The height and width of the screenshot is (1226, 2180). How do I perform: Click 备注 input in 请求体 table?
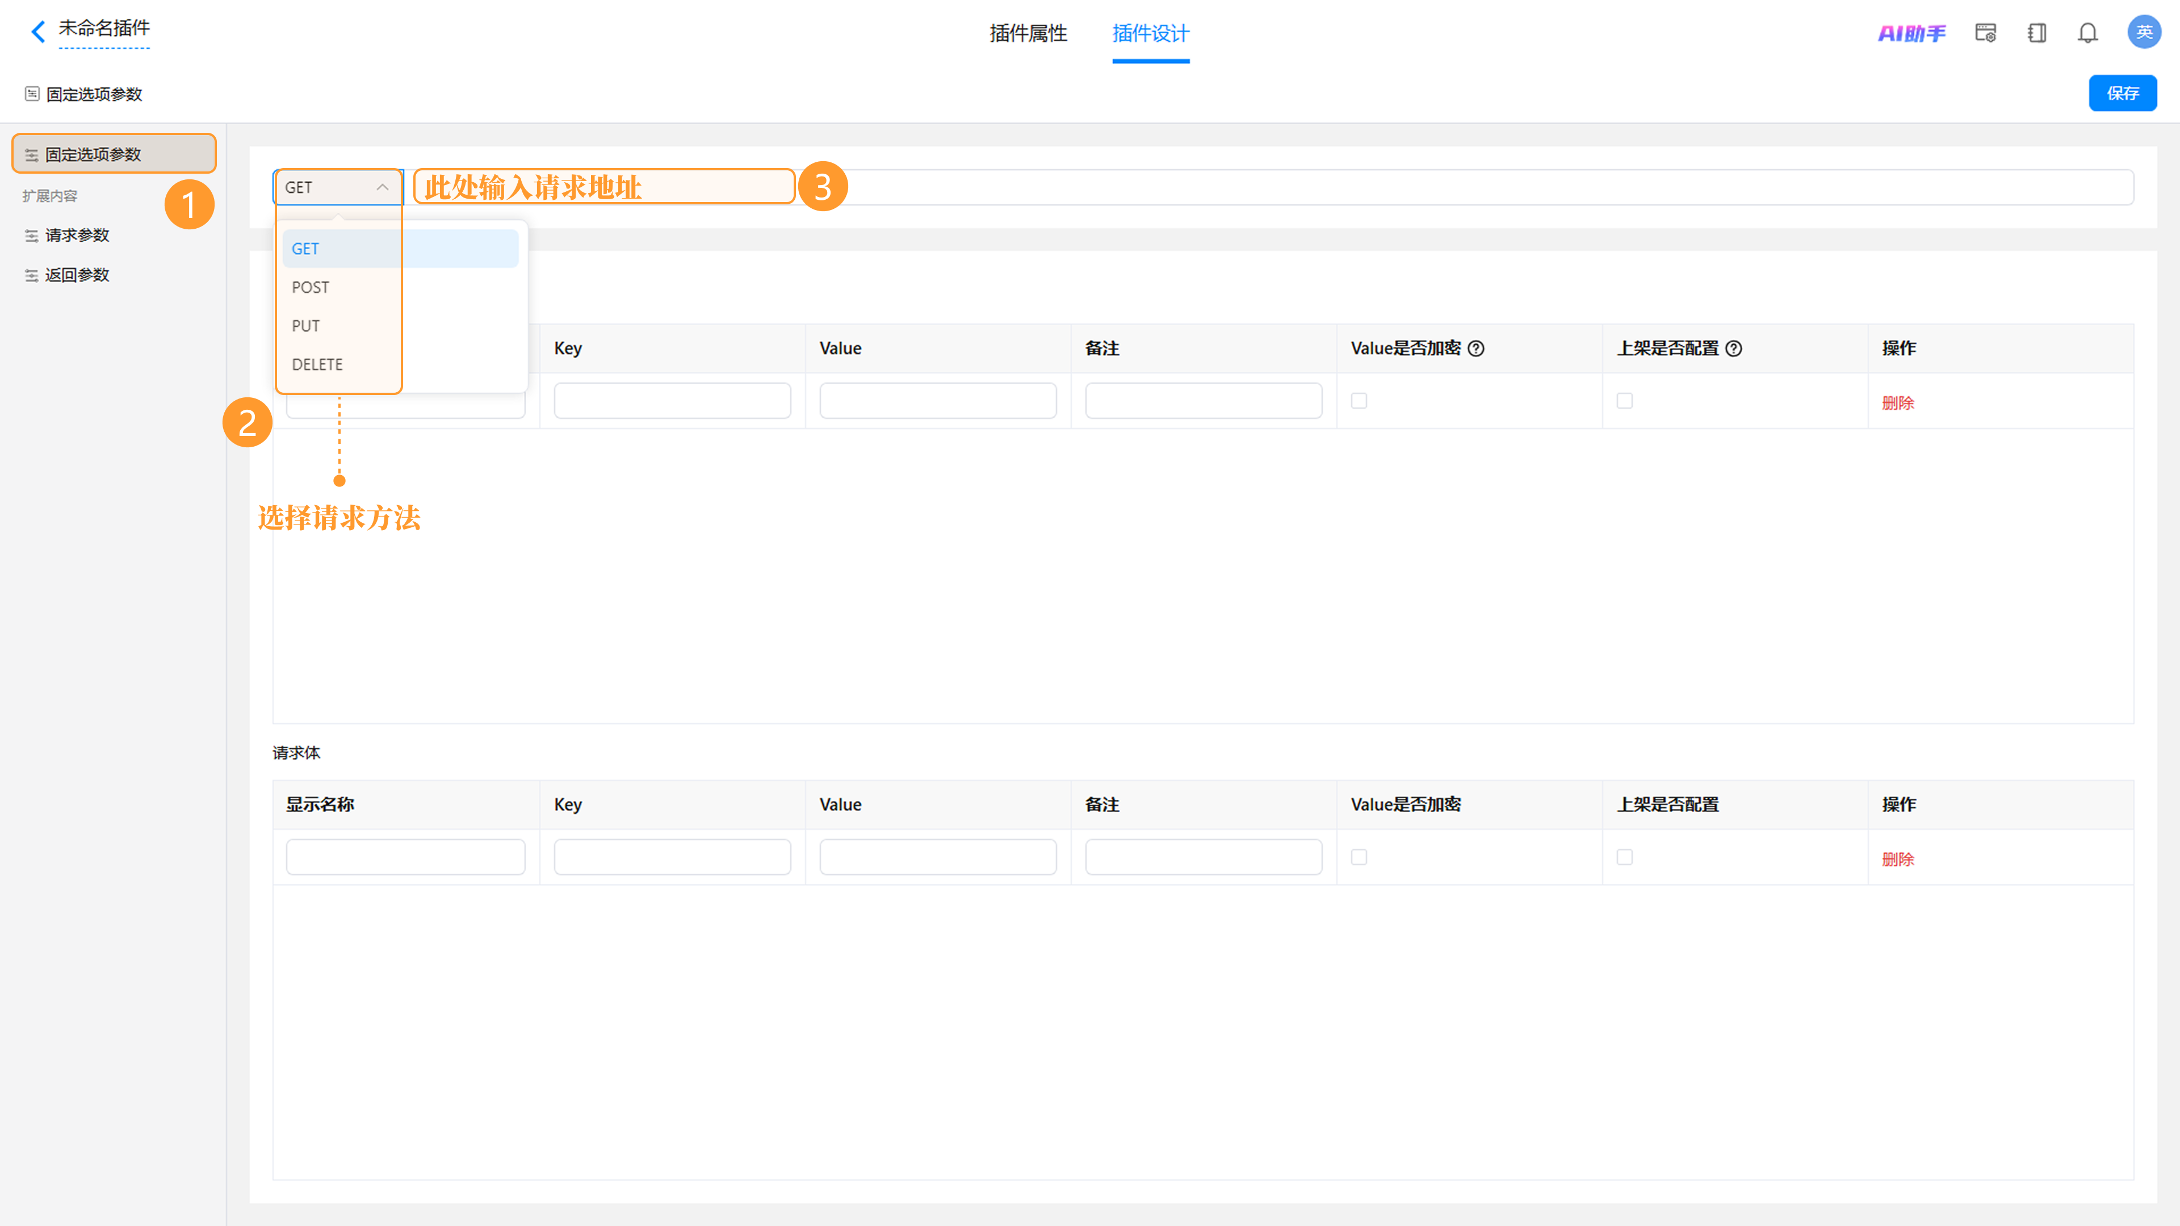click(x=1204, y=857)
